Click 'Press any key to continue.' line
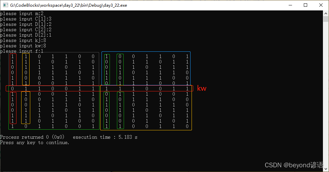Screen dimensions: 329x172 (35, 143)
